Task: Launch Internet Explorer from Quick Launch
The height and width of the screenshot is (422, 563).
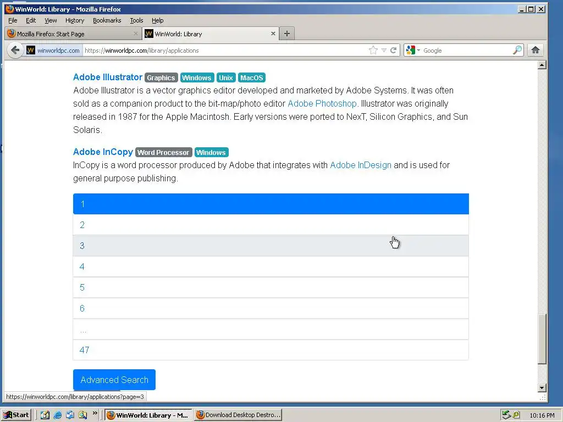Action: click(57, 415)
